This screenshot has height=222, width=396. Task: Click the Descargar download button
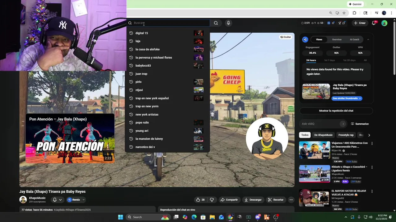click(253, 200)
